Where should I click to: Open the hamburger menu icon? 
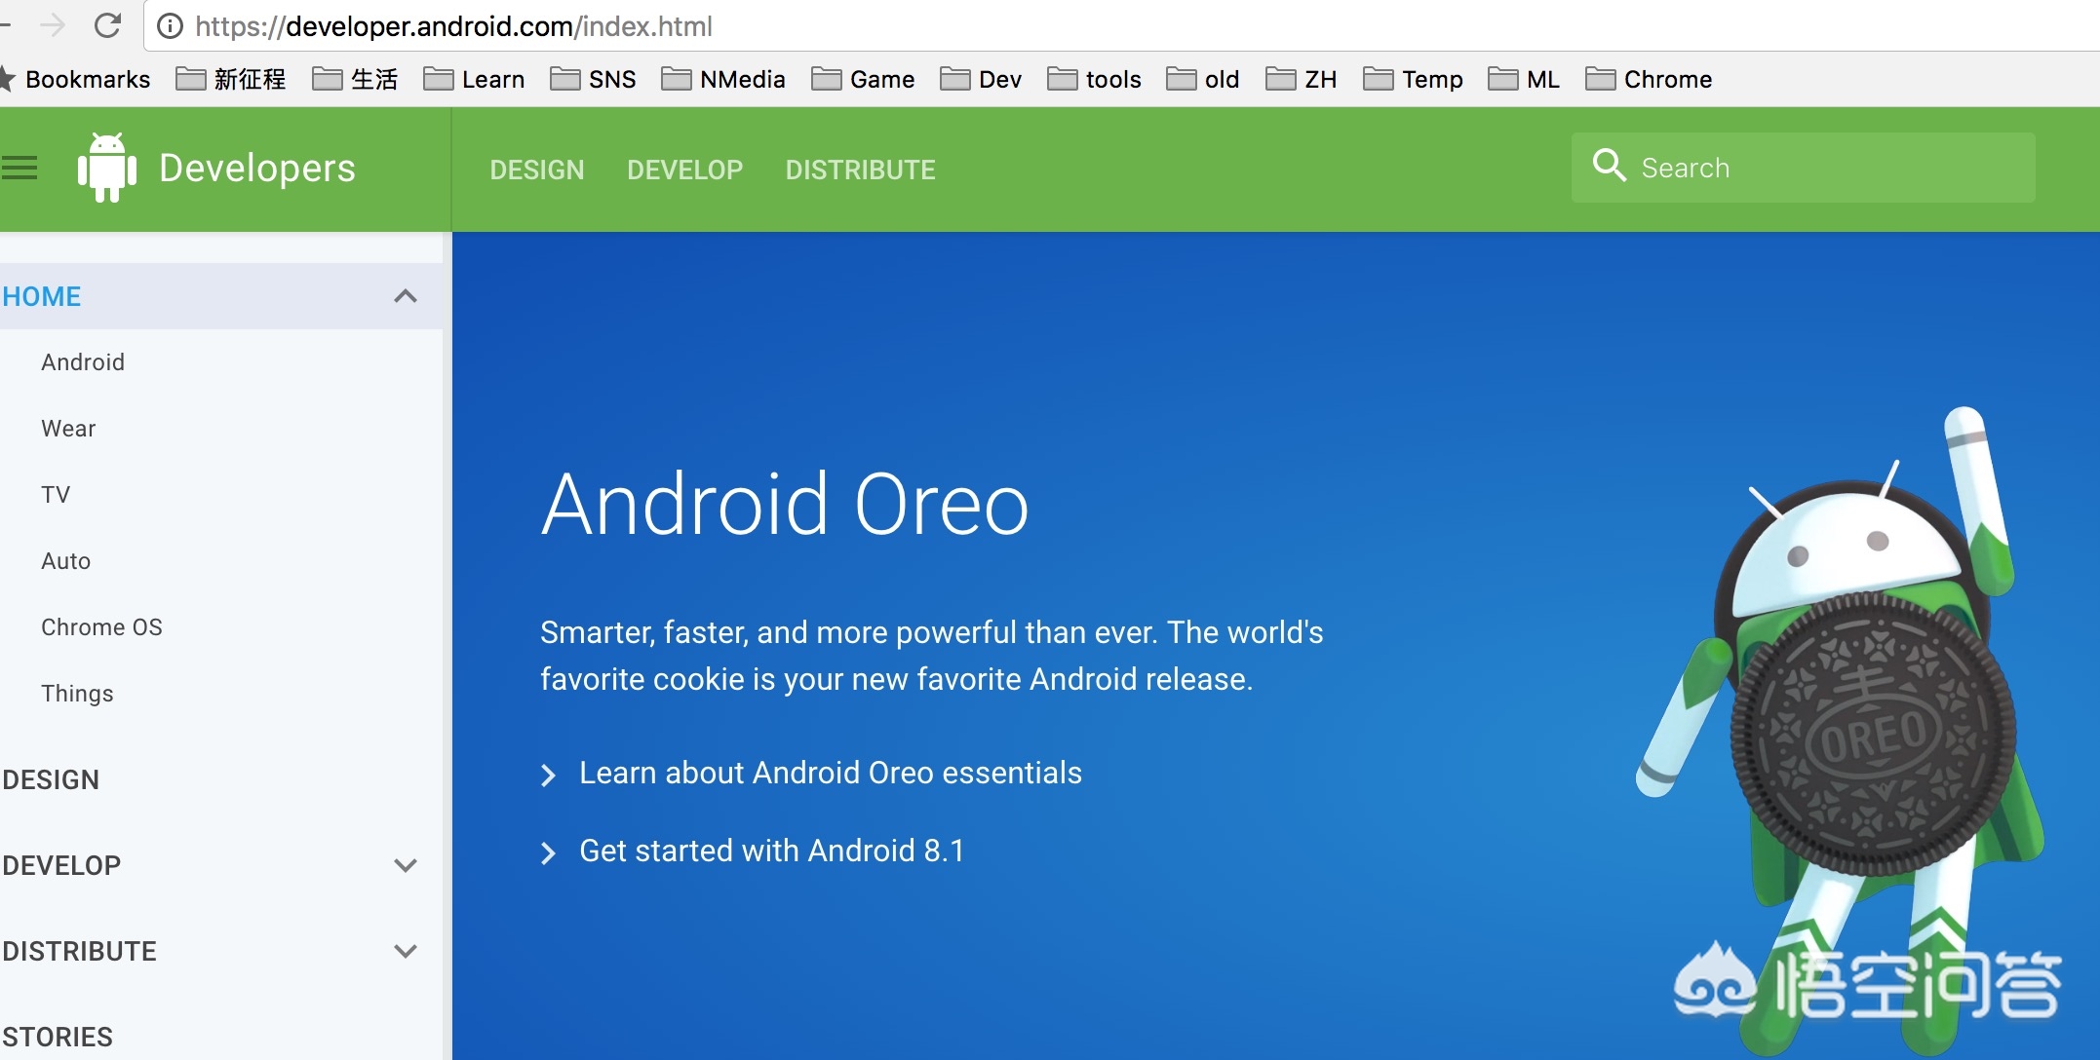19,169
